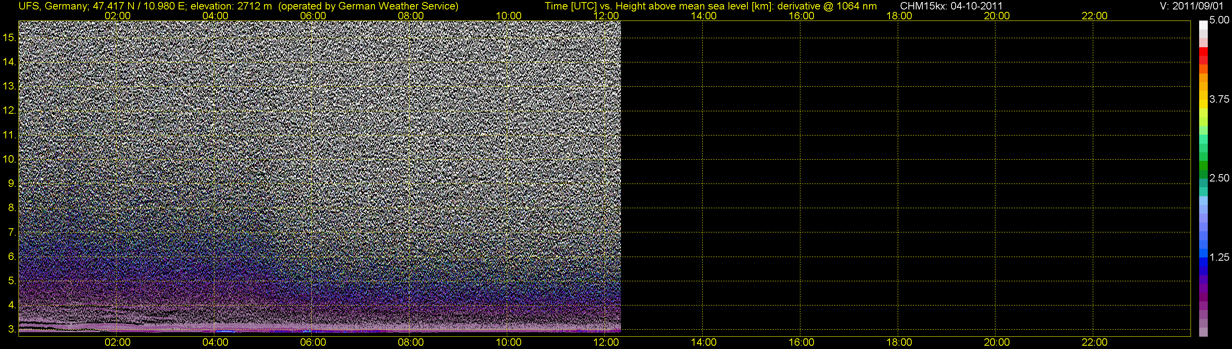Click the '12.' height axis label
The width and height of the screenshot is (1232, 349).
9,110
